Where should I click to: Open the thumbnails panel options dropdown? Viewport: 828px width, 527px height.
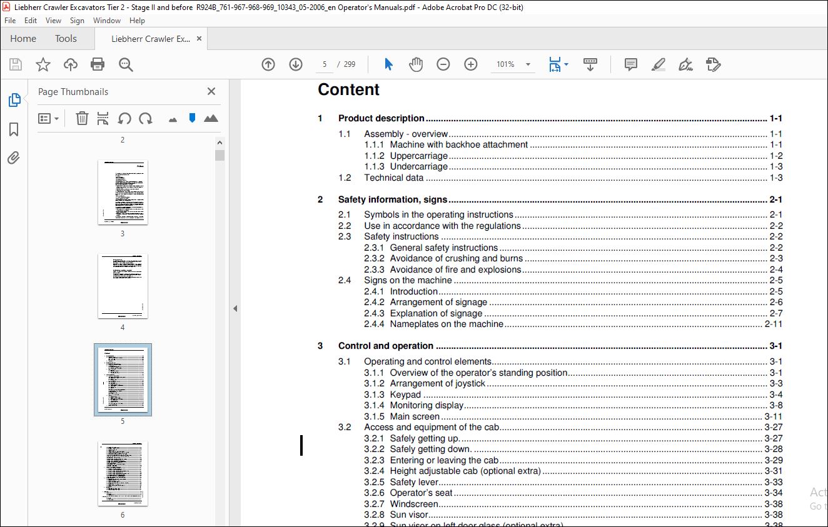click(48, 118)
